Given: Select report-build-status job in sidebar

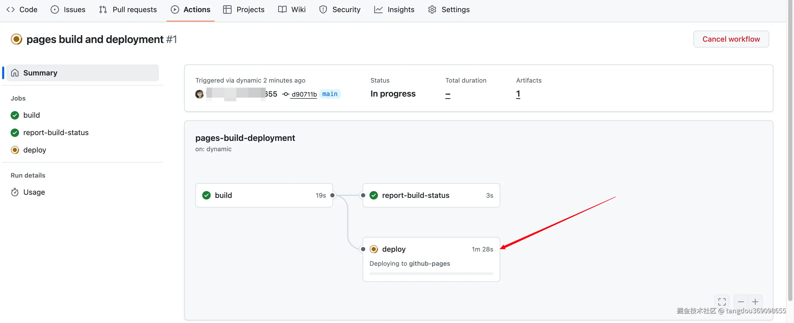Looking at the screenshot, I should pos(56,132).
